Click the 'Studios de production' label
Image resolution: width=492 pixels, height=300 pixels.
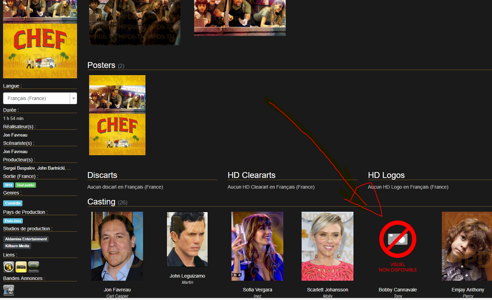(28, 229)
